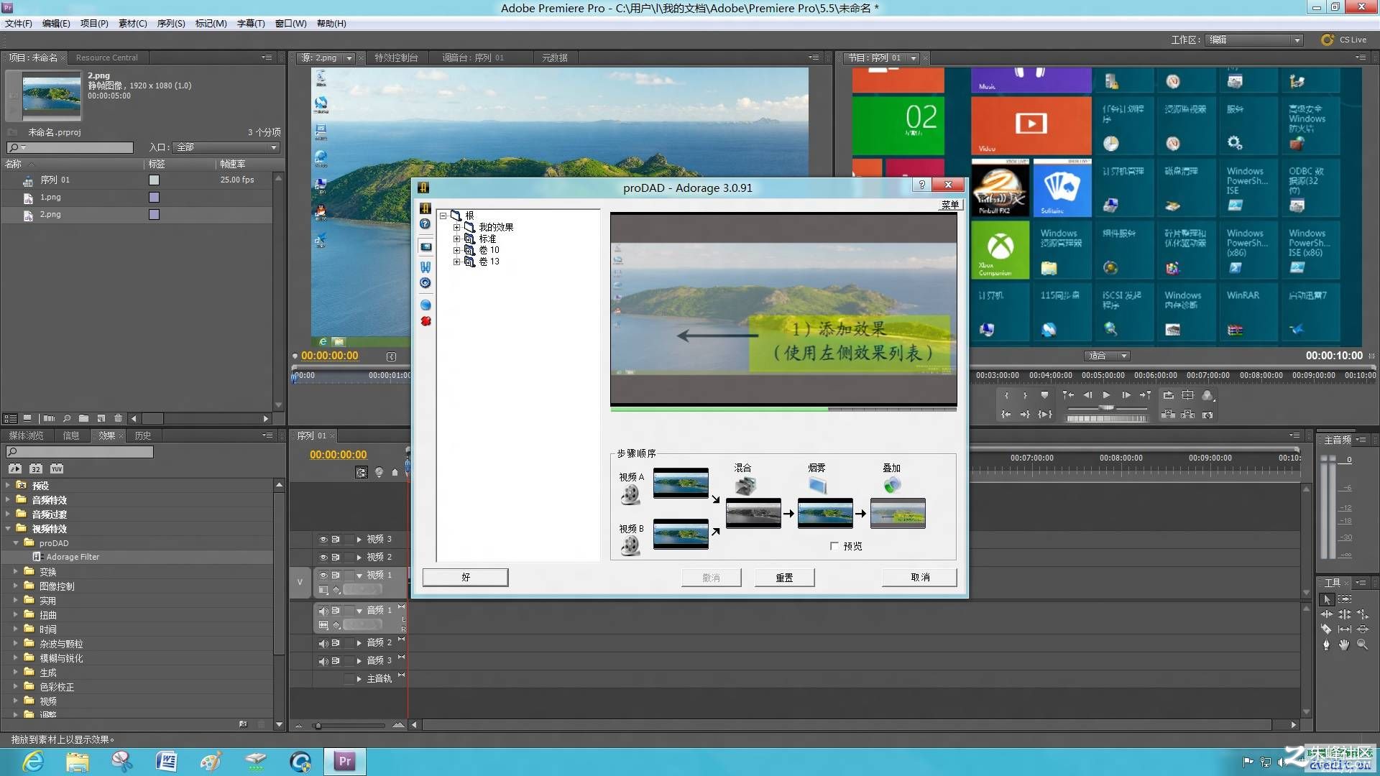Image resolution: width=1380 pixels, height=776 pixels.
Task: Click the Lift button in program monitor
Action: click(1169, 415)
